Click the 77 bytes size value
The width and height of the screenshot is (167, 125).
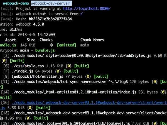point(74,76)
